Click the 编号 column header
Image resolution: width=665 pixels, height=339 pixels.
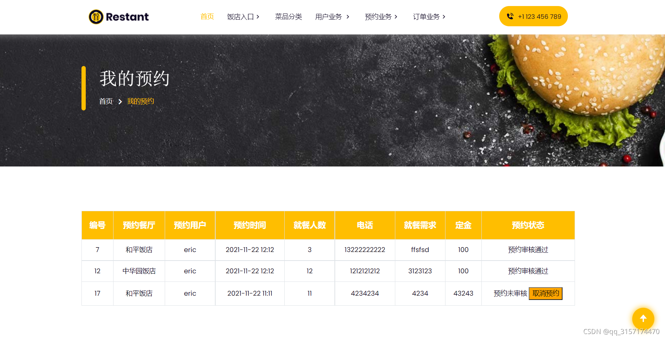[x=97, y=225]
